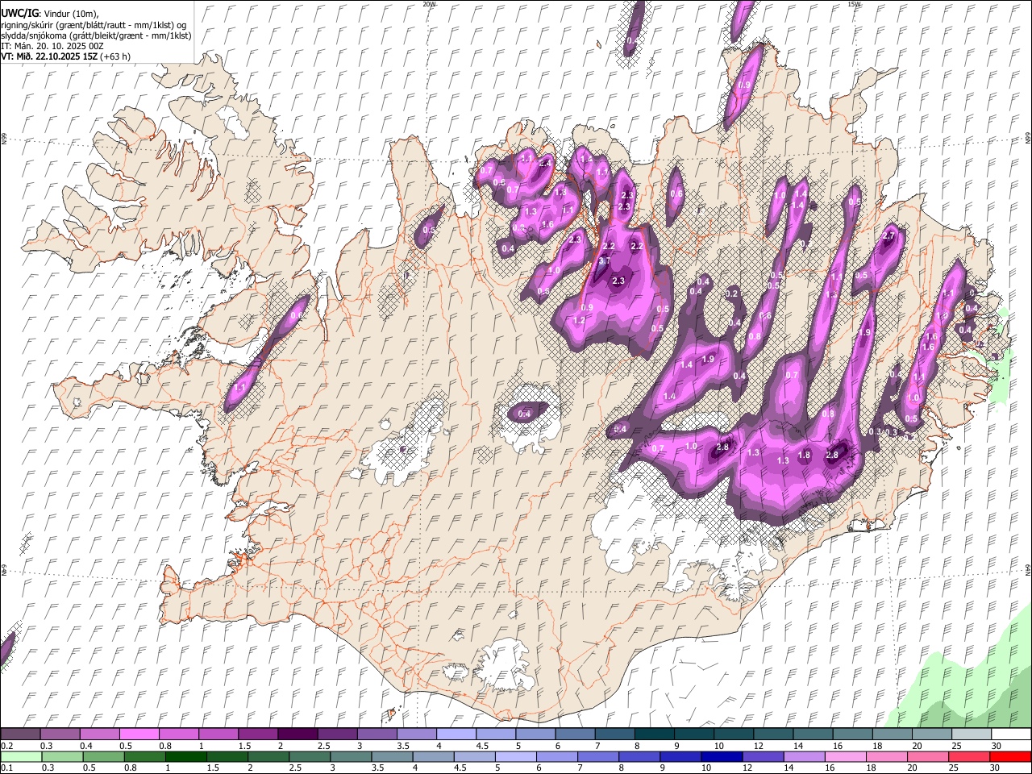Pick the mauve 0.2–0.3 snow legend swatch
This screenshot has width=1032, height=774.
[20, 734]
